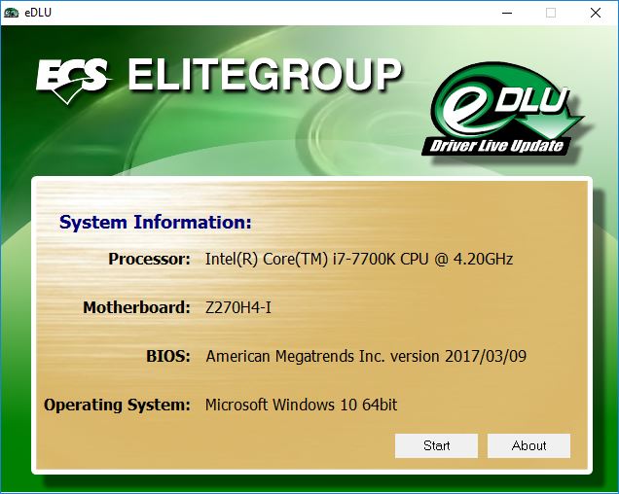Click the Z270H4-I motherboard value
This screenshot has width=619, height=494.
click(238, 307)
